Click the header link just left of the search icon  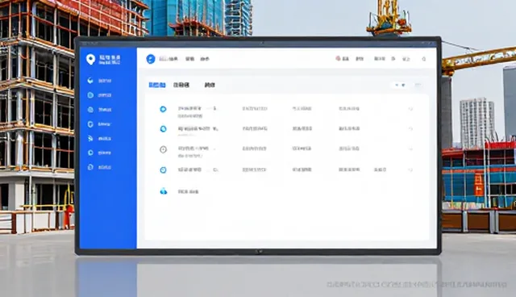(406, 59)
